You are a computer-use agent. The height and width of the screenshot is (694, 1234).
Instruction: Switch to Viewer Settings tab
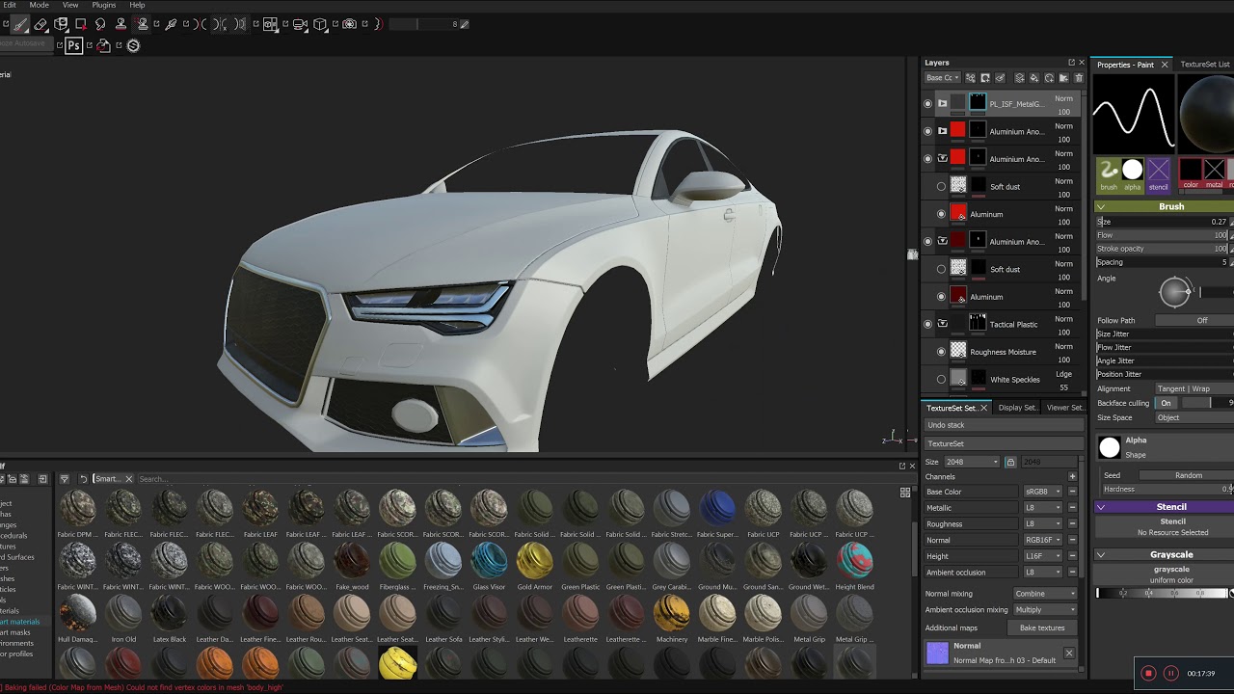coord(1065,408)
